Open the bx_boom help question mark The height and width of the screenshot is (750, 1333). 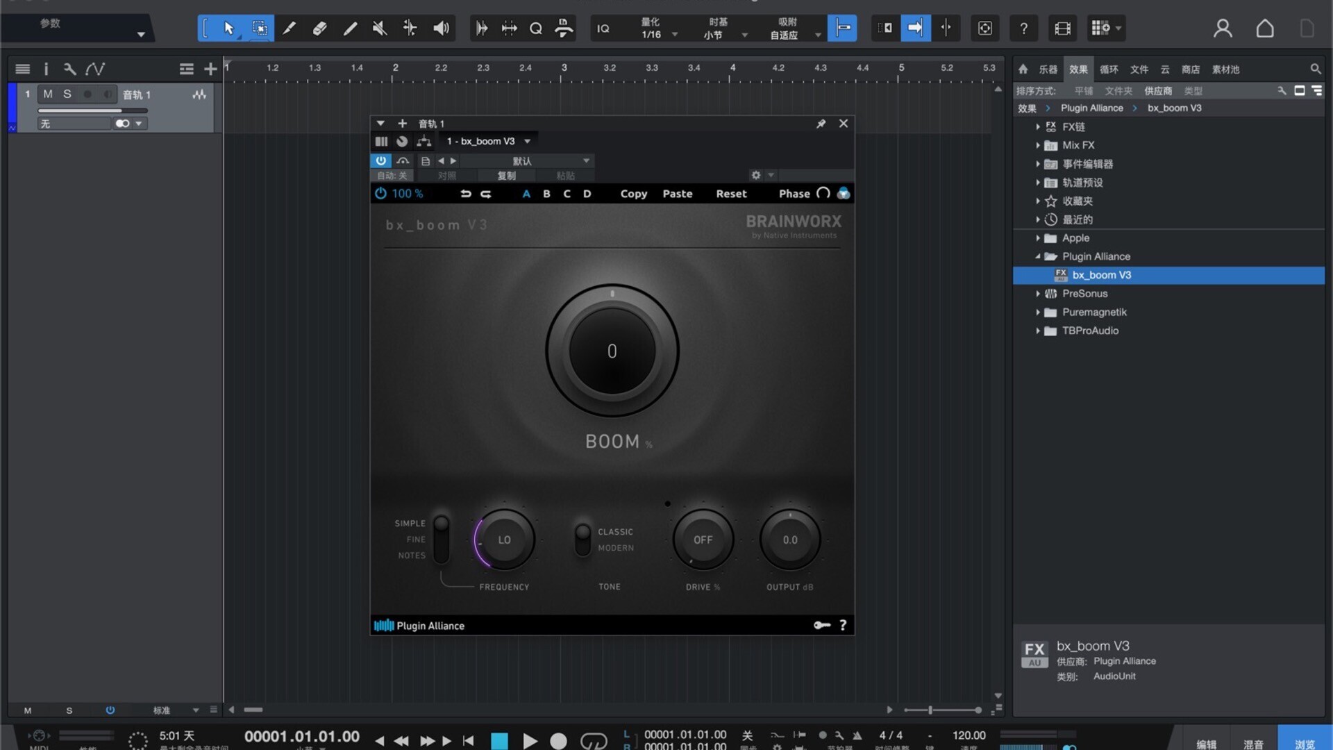(x=843, y=625)
